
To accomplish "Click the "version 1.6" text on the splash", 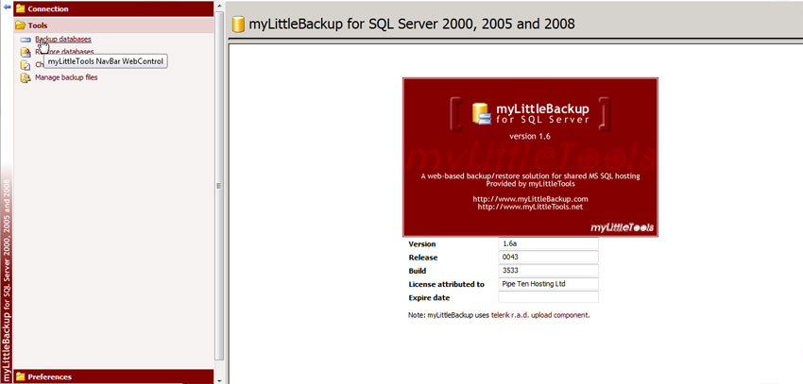I will tap(530, 137).
